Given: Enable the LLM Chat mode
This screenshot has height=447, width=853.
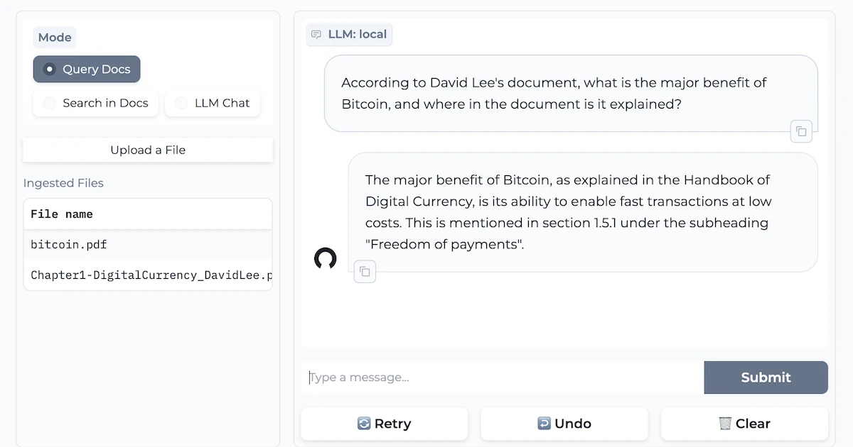Looking at the screenshot, I should pos(213,103).
